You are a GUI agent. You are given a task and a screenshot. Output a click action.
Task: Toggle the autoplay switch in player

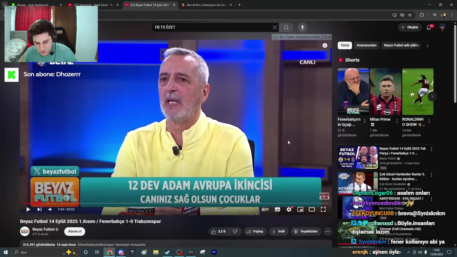[x=265, y=210]
